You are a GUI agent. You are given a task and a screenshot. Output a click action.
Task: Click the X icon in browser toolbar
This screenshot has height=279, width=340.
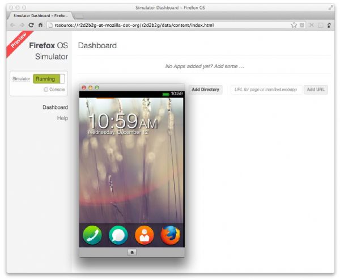point(311,25)
